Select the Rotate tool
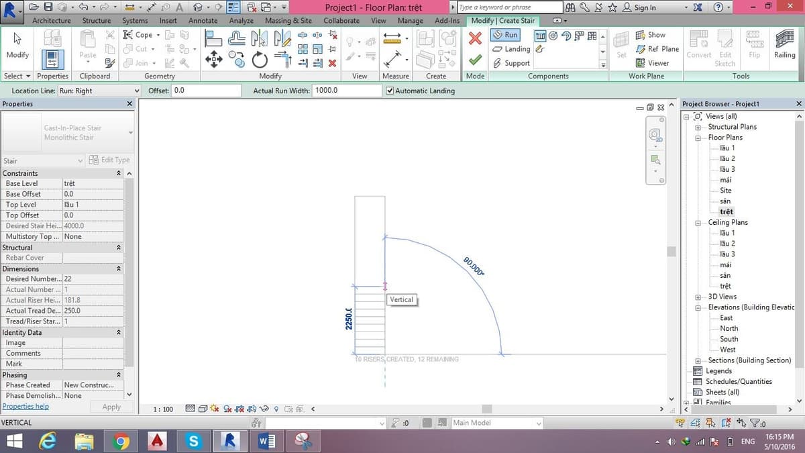 pyautogui.click(x=260, y=60)
